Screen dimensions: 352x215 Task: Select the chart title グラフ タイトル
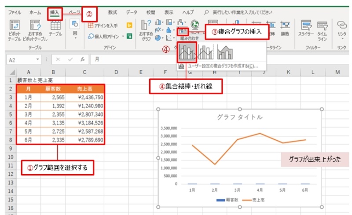(240, 117)
